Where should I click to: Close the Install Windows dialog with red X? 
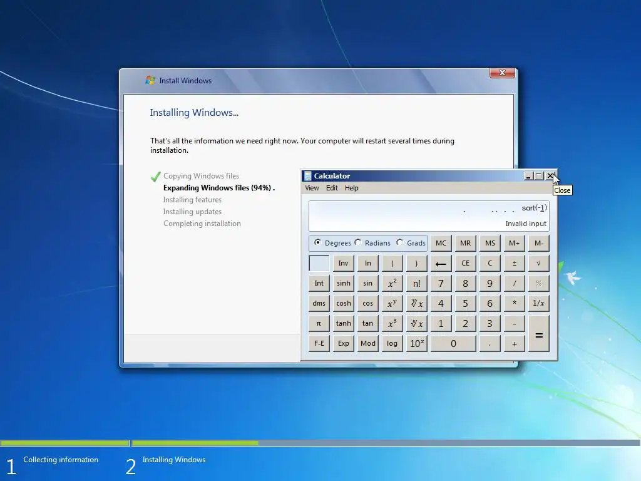coord(502,73)
